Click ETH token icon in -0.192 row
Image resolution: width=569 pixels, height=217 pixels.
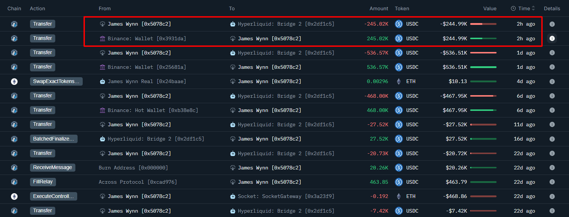coord(399,197)
